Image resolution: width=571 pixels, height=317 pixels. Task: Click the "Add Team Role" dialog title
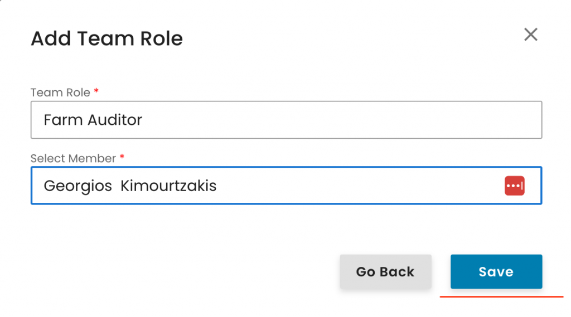click(x=107, y=39)
